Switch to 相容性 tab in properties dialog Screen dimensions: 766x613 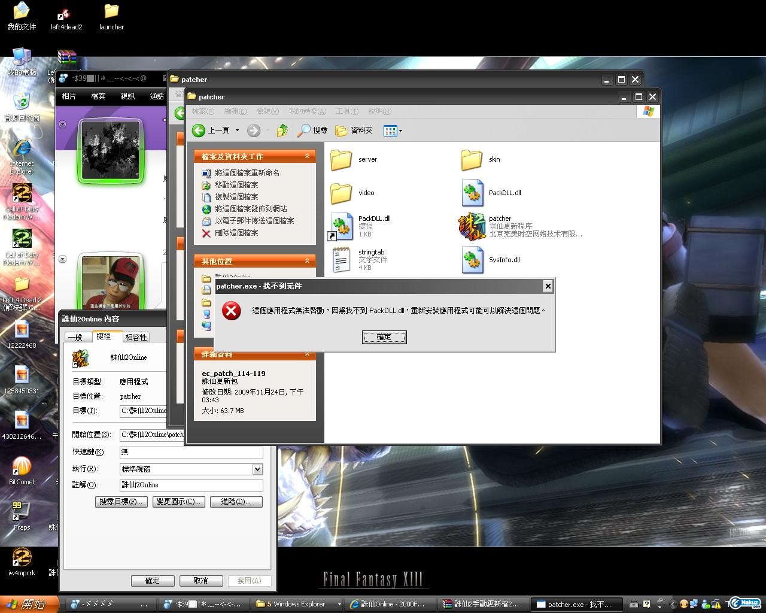[x=136, y=337]
